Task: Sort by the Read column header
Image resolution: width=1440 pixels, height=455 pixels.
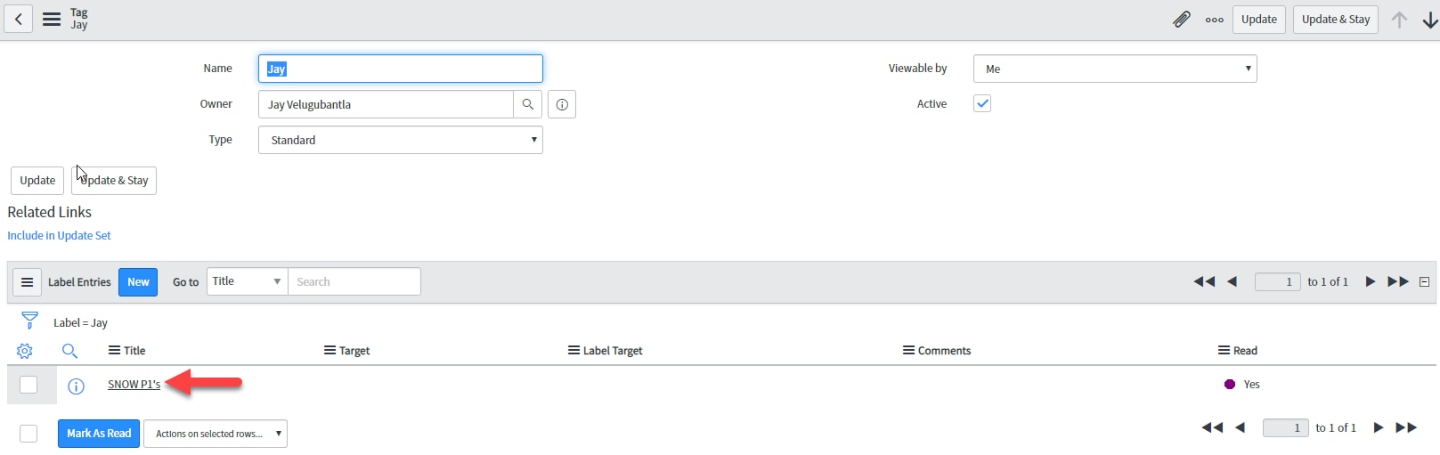Action: pyautogui.click(x=1245, y=351)
